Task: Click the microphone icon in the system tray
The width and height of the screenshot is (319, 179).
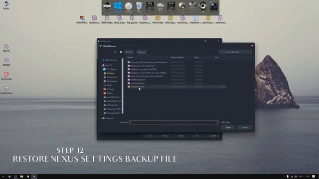Action: tap(288, 177)
